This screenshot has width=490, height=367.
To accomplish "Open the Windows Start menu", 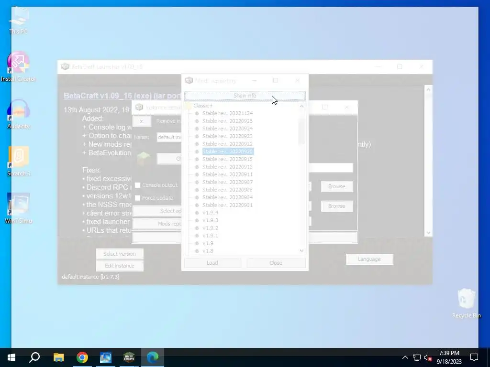I will [11, 357].
